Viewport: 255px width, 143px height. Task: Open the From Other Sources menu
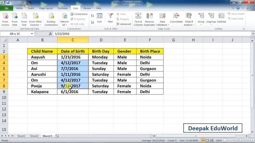click(x=35, y=19)
